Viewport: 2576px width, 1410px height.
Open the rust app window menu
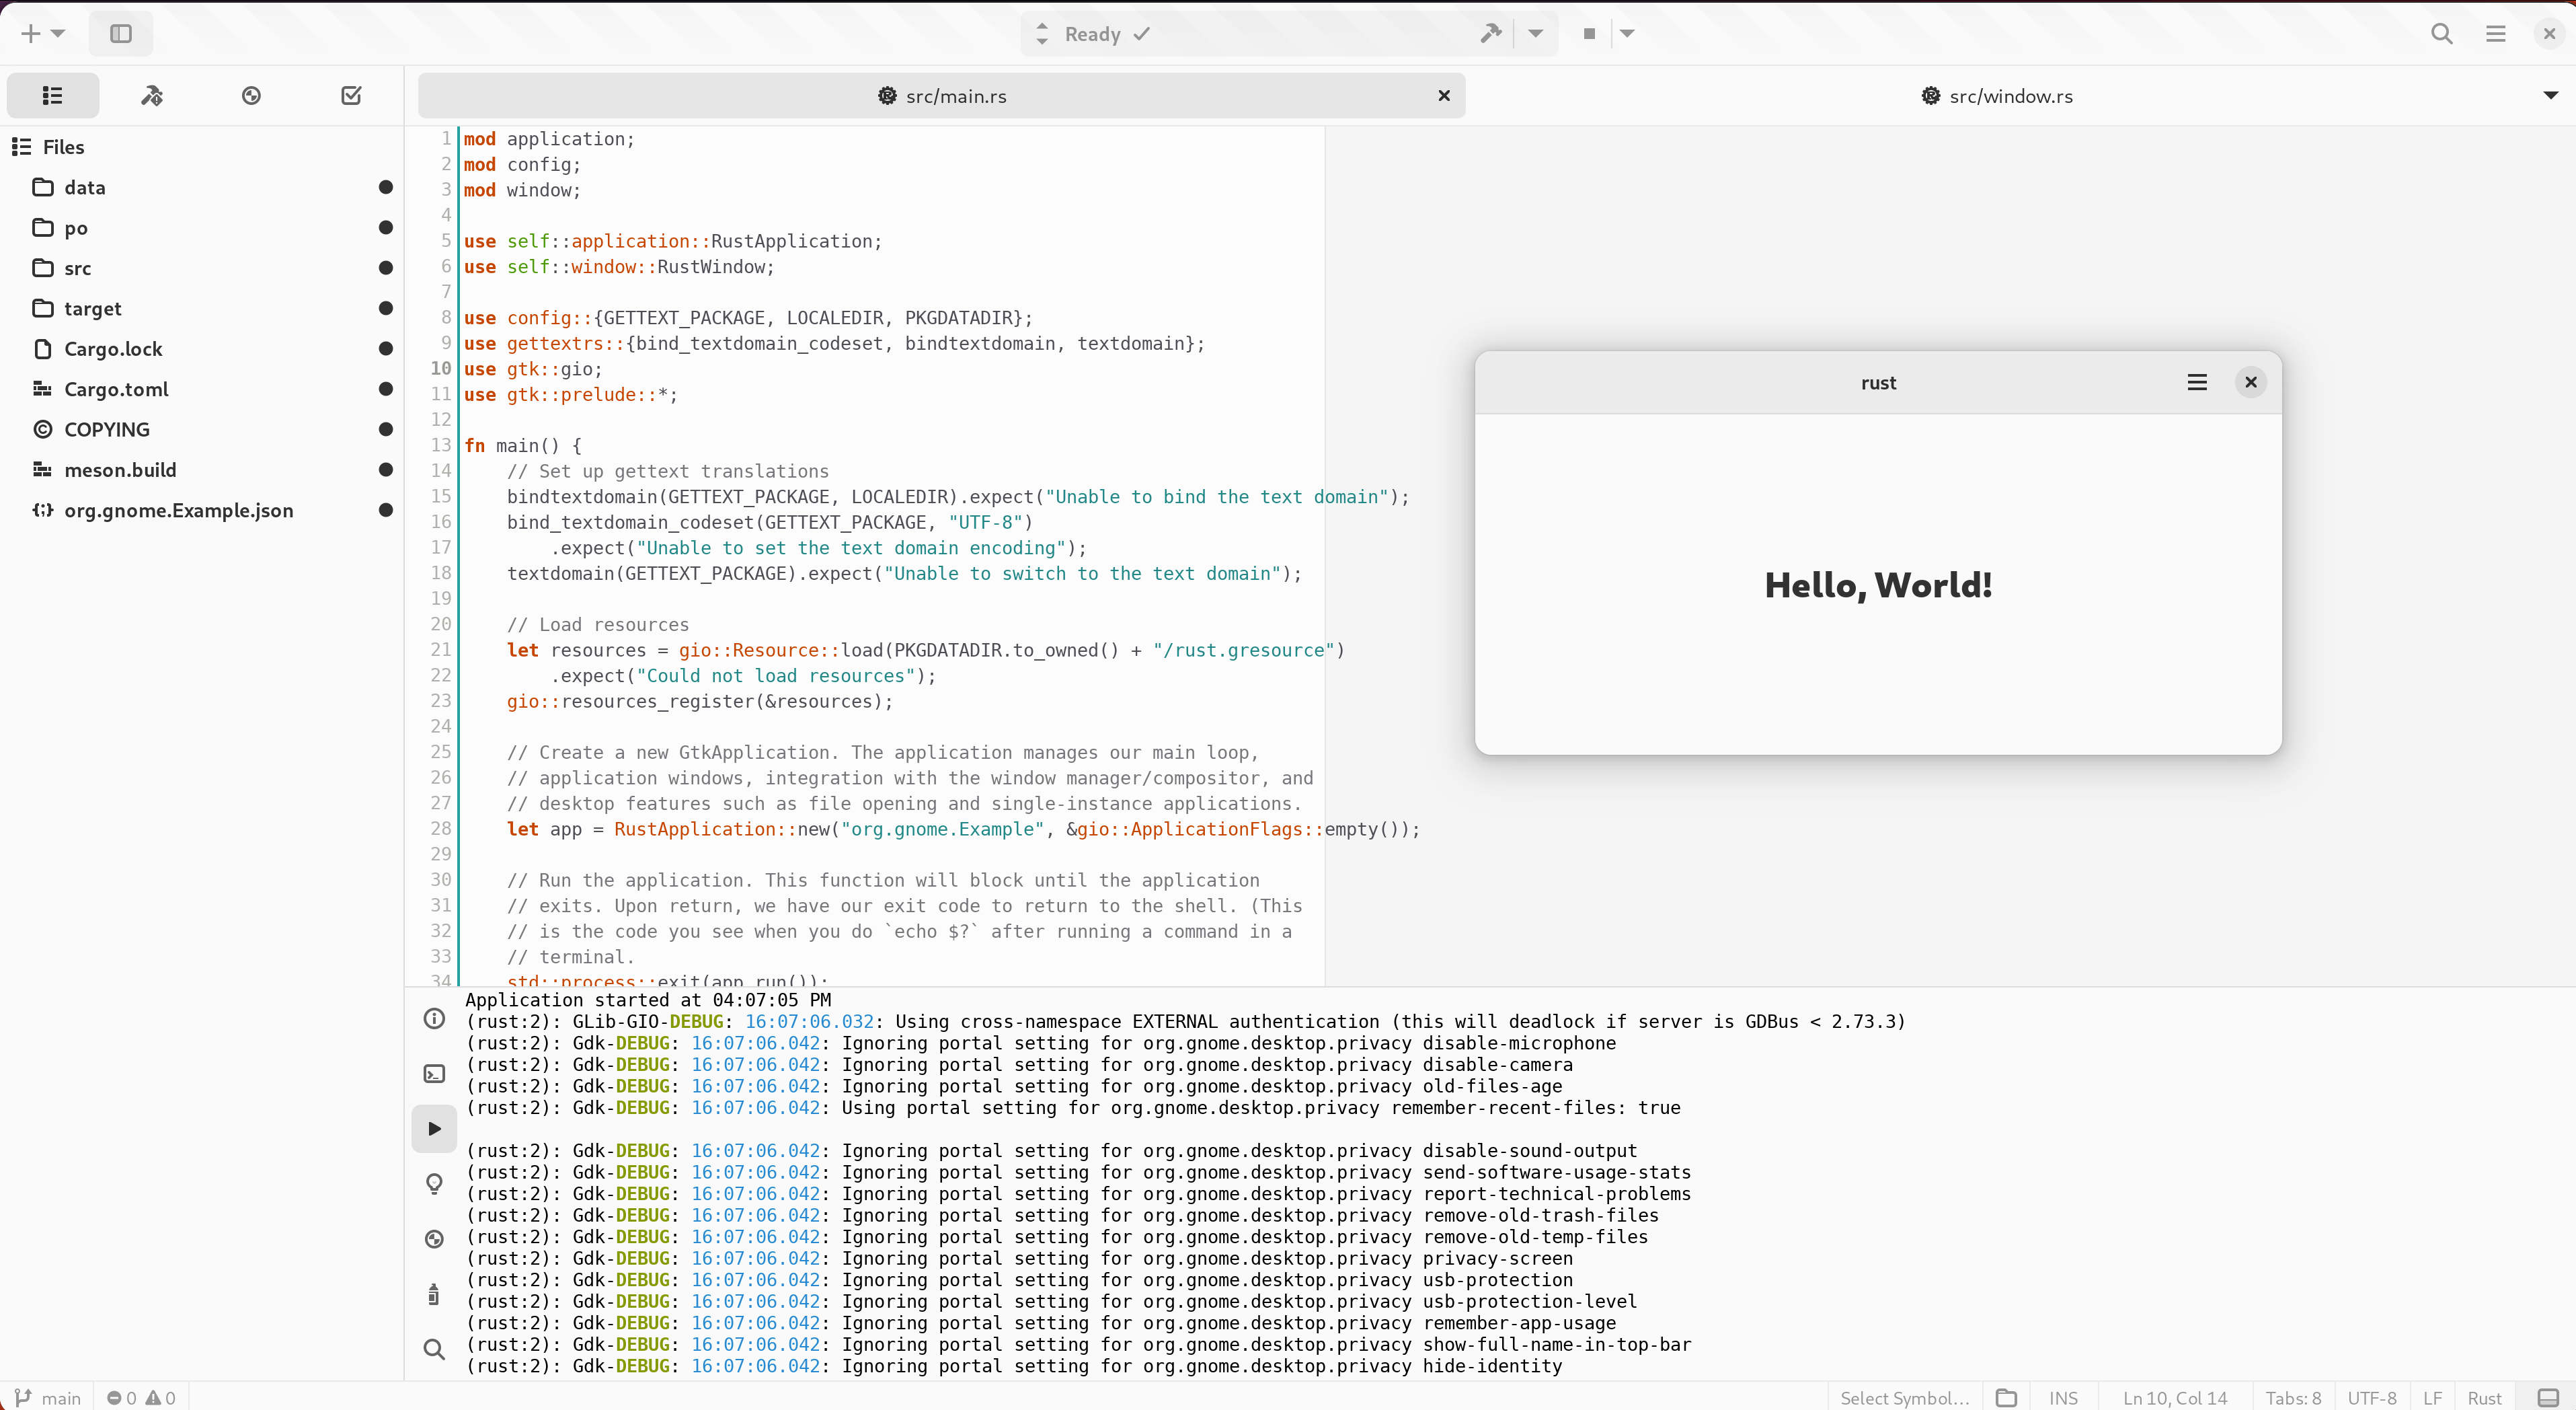coord(2197,382)
